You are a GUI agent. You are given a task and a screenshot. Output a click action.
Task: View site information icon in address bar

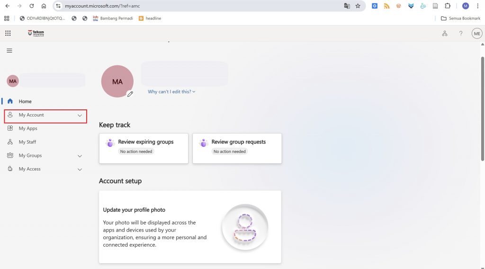click(58, 6)
